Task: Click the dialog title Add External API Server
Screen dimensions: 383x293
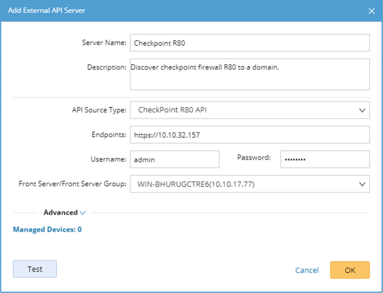Action: click(x=47, y=11)
